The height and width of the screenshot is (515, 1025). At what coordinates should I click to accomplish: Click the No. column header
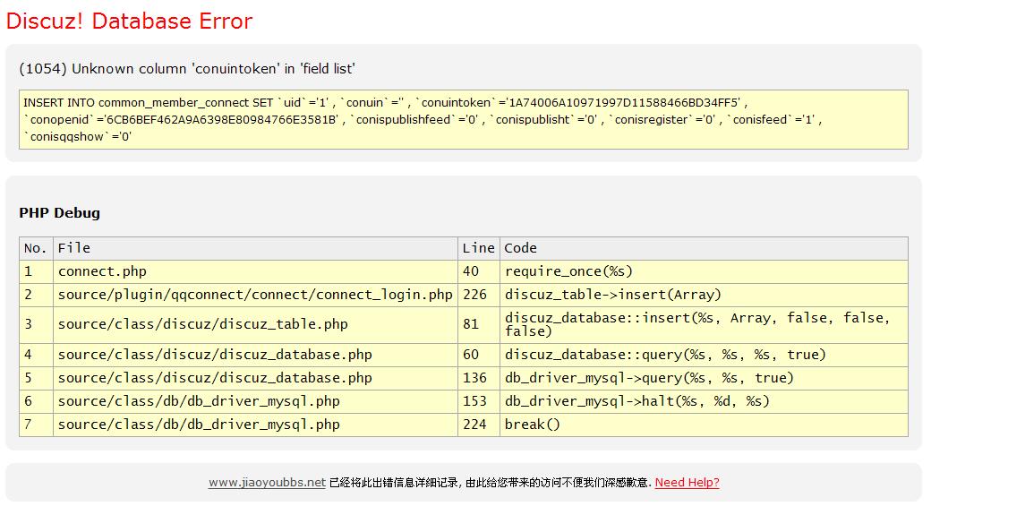click(x=36, y=249)
